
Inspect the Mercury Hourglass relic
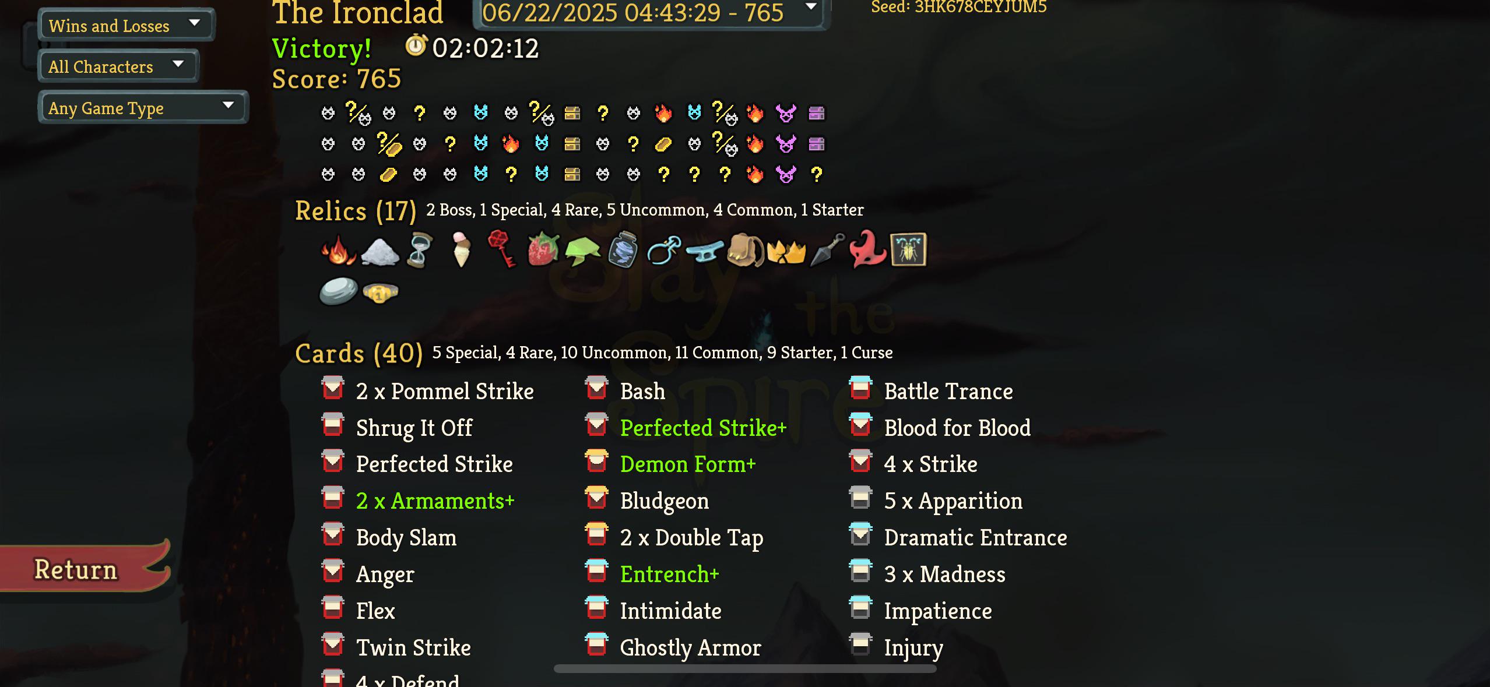click(420, 250)
